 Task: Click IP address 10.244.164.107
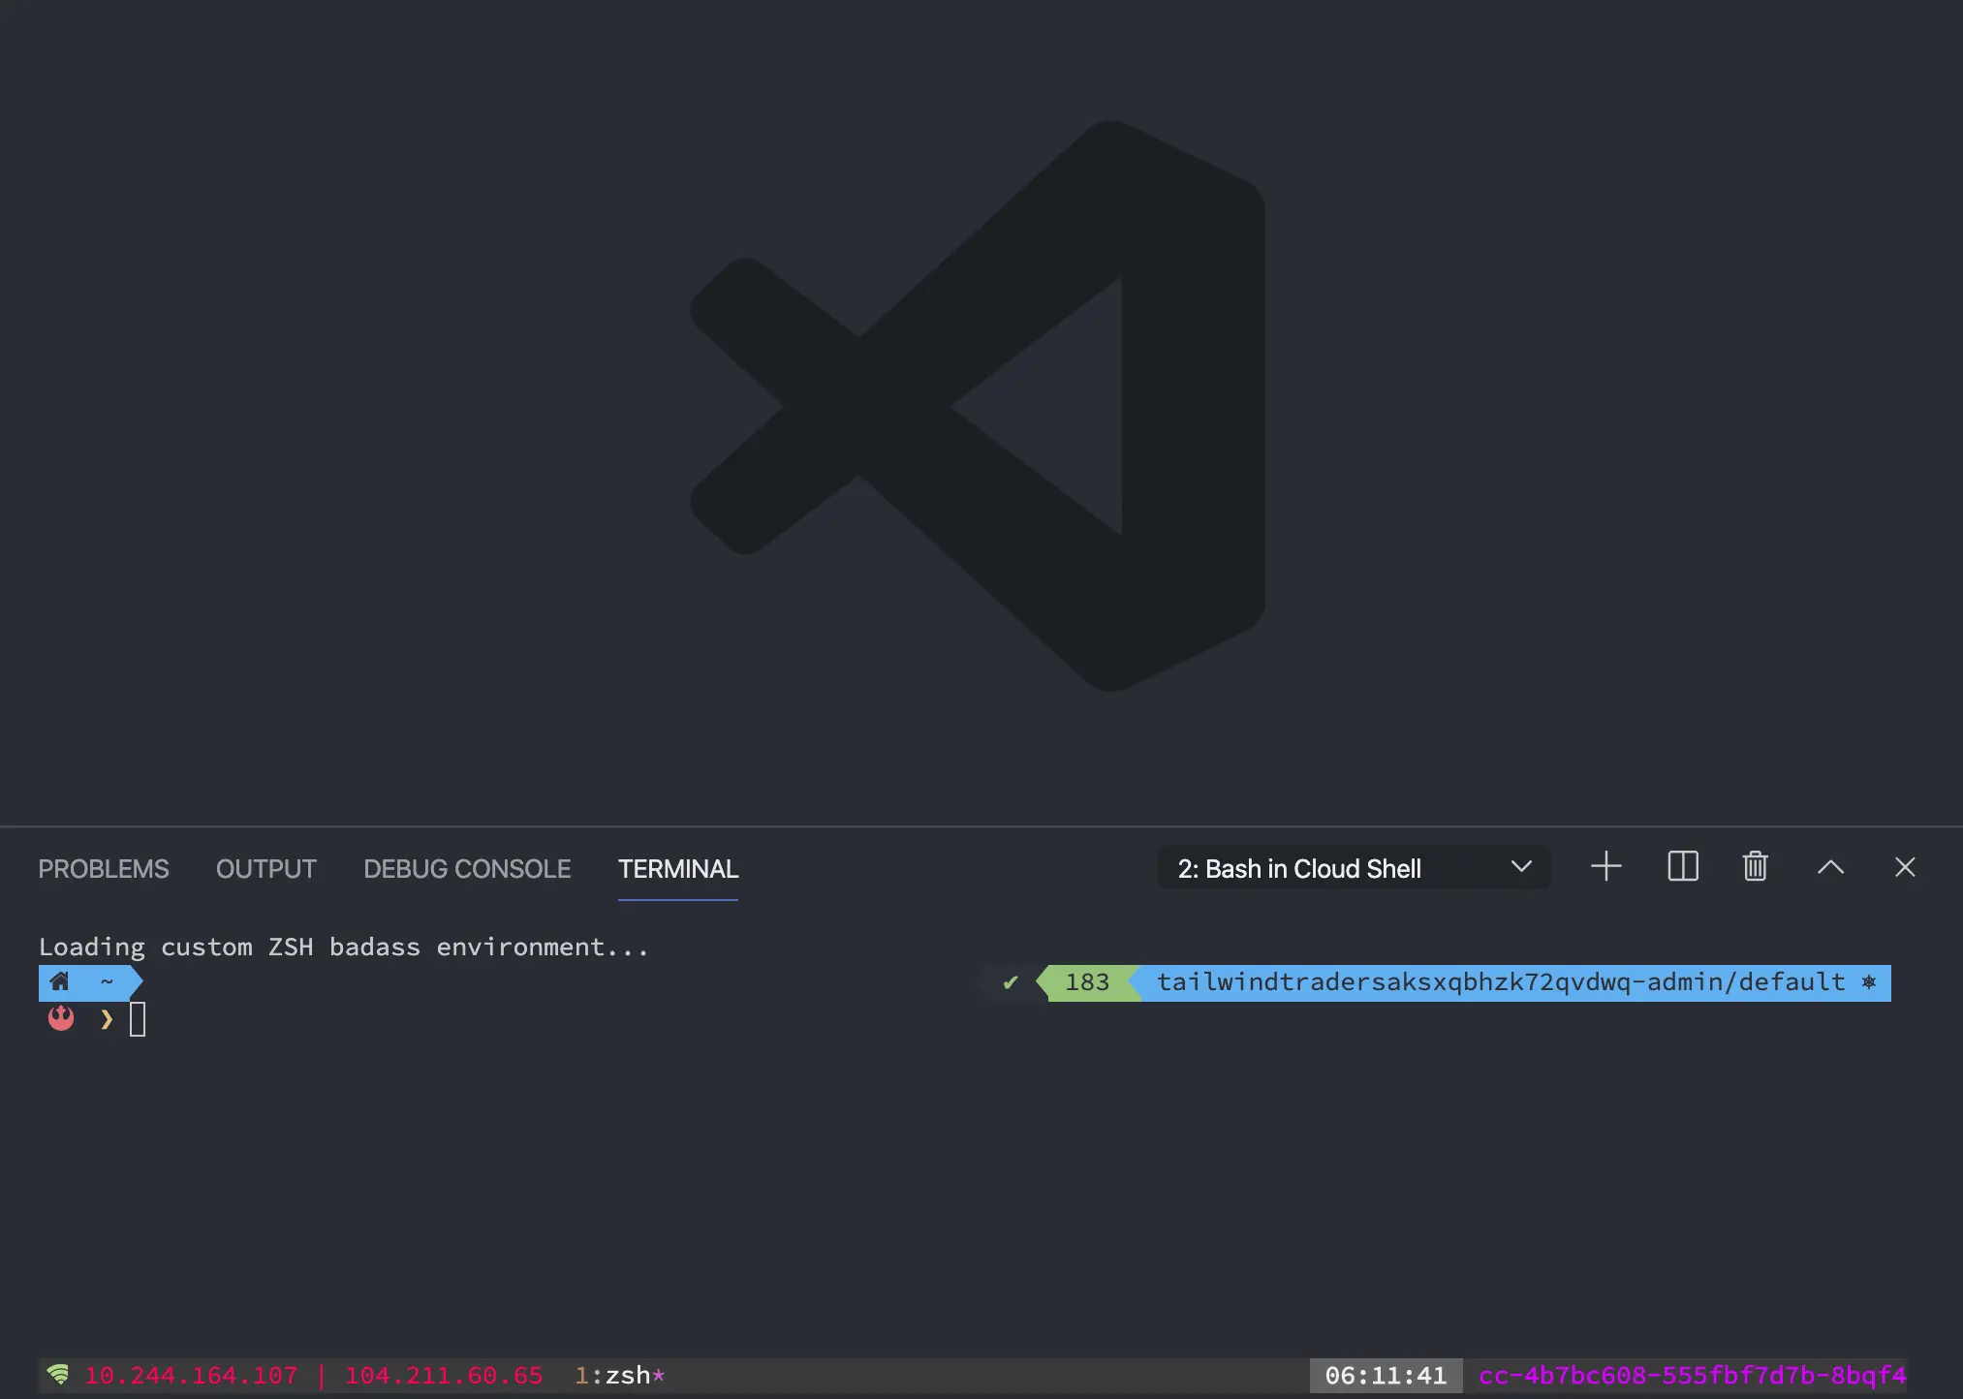[x=191, y=1376]
